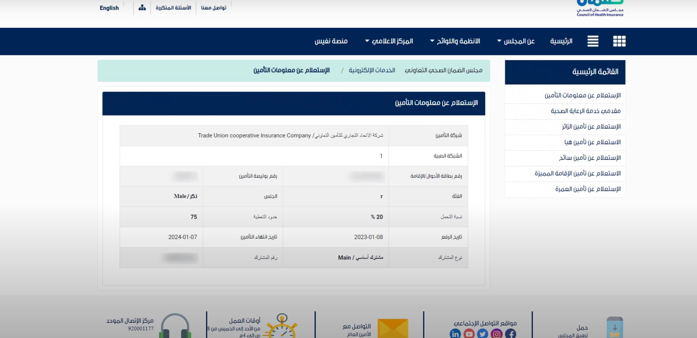Select الإستعلام عن تأمين الزائر in sidebar
Screen dimensions: 697x338
coord(565,127)
